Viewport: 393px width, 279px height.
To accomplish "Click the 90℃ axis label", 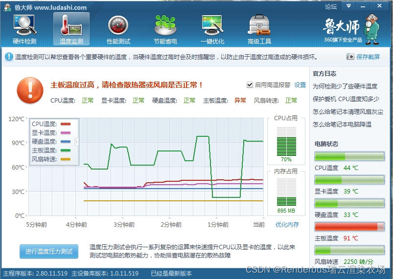I will 18,143.
